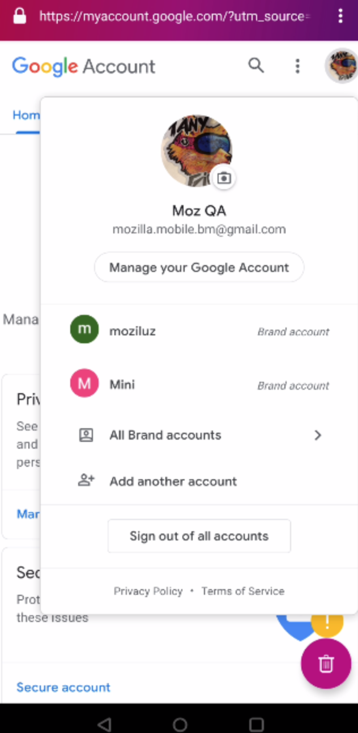Open the browser menu with three dots

[340, 16]
